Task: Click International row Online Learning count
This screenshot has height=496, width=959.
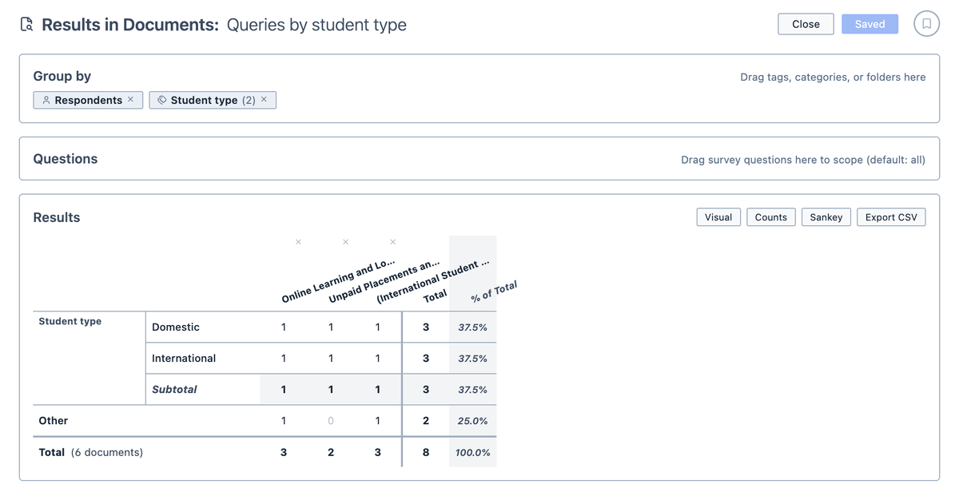Action: tap(284, 358)
